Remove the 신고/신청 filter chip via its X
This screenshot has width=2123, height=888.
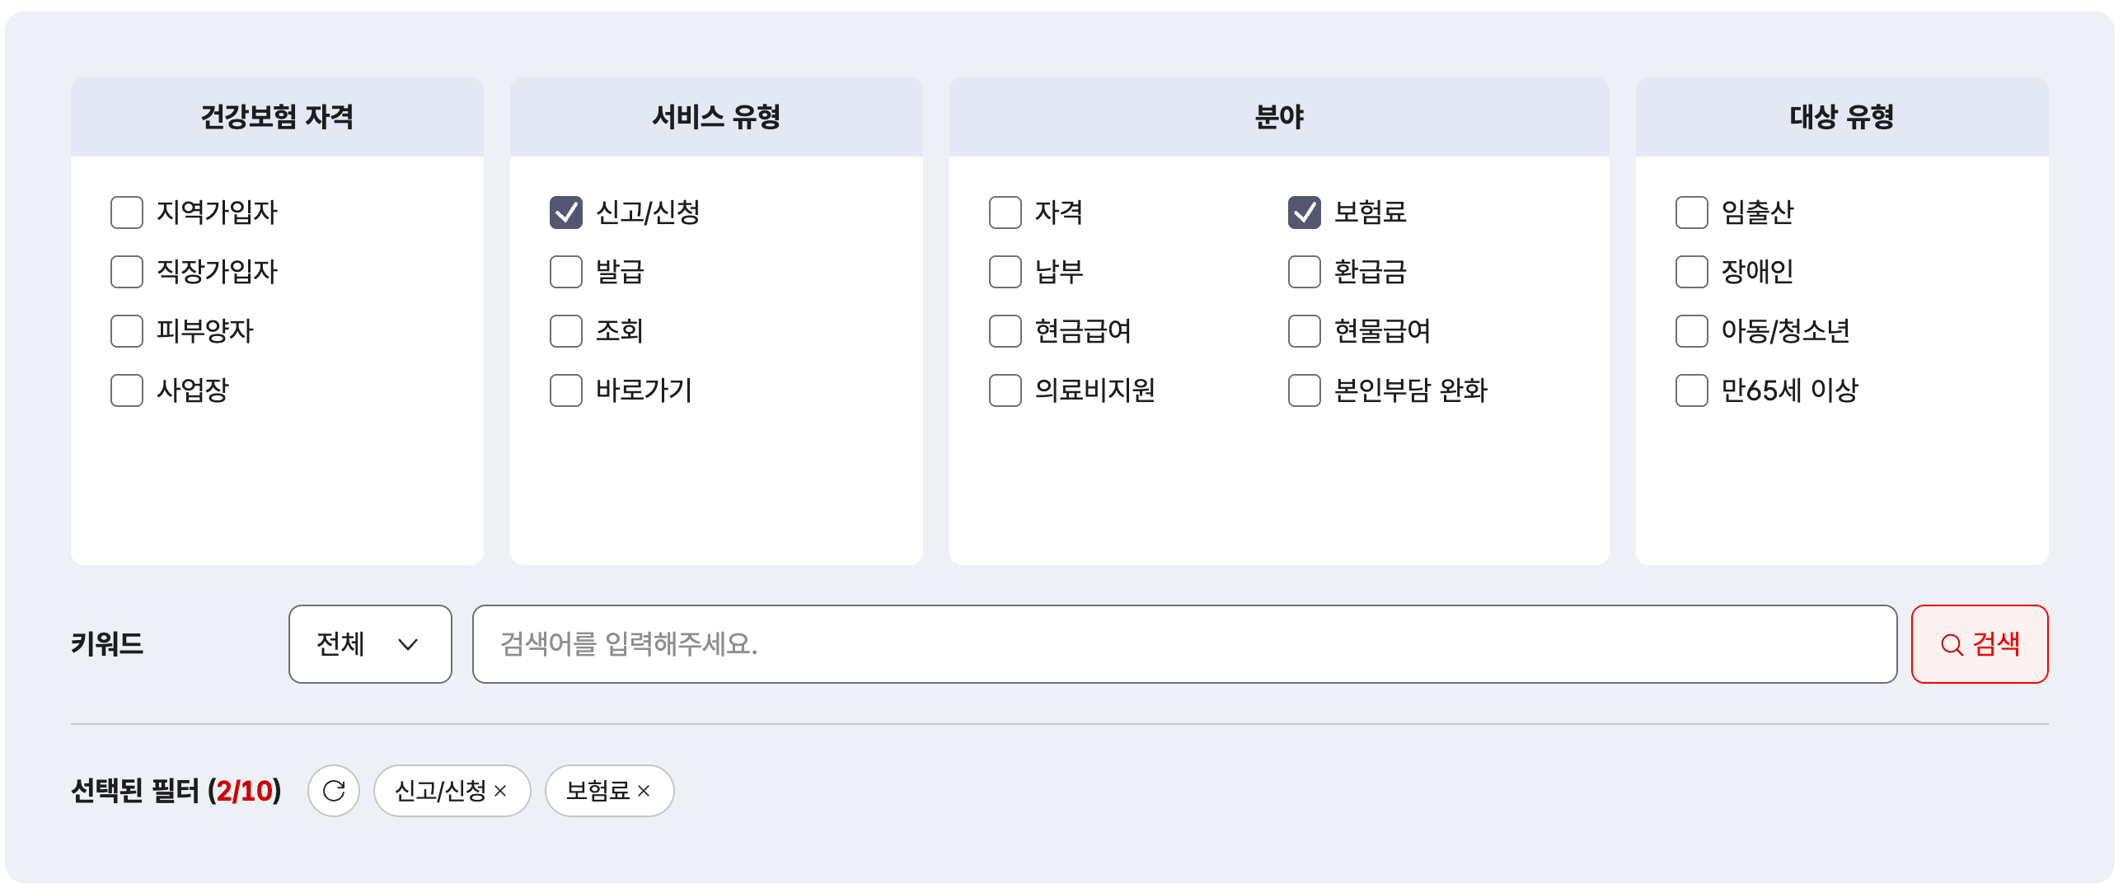click(501, 791)
